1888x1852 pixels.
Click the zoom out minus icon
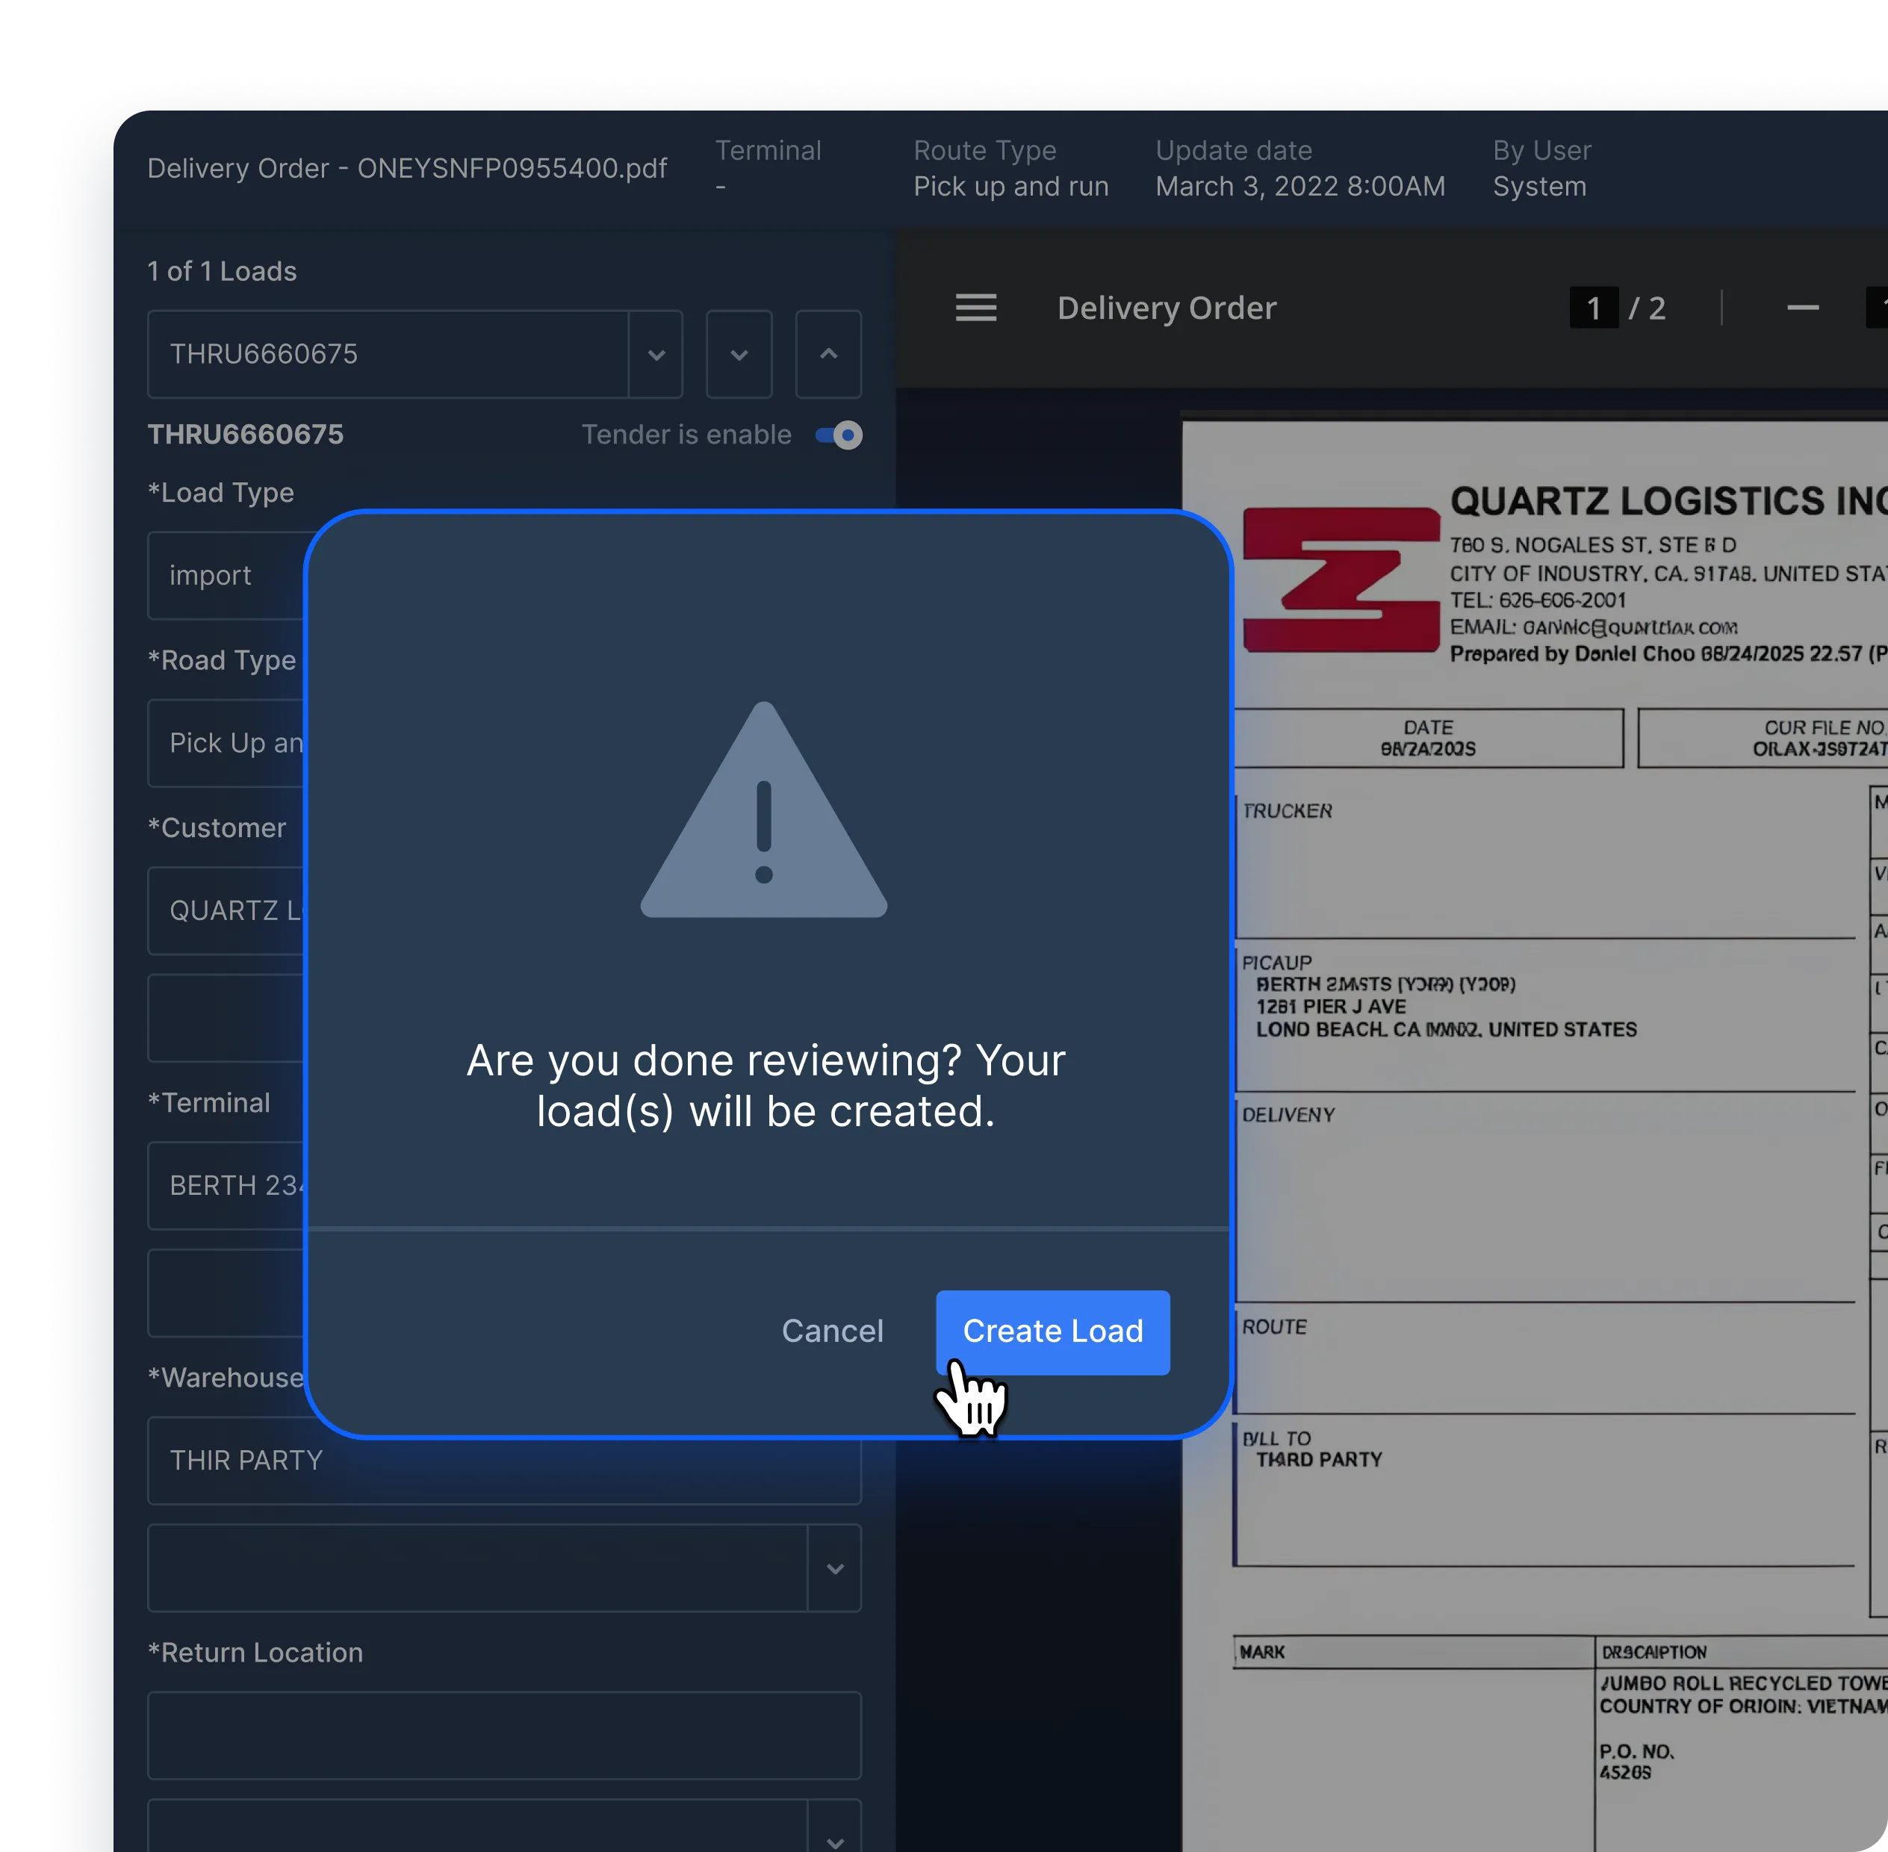[x=1802, y=308]
